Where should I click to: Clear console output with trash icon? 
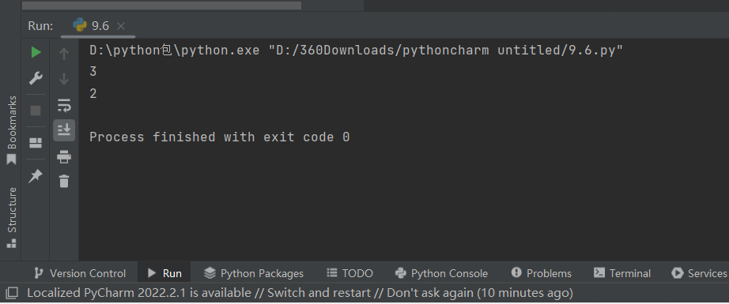point(64,181)
